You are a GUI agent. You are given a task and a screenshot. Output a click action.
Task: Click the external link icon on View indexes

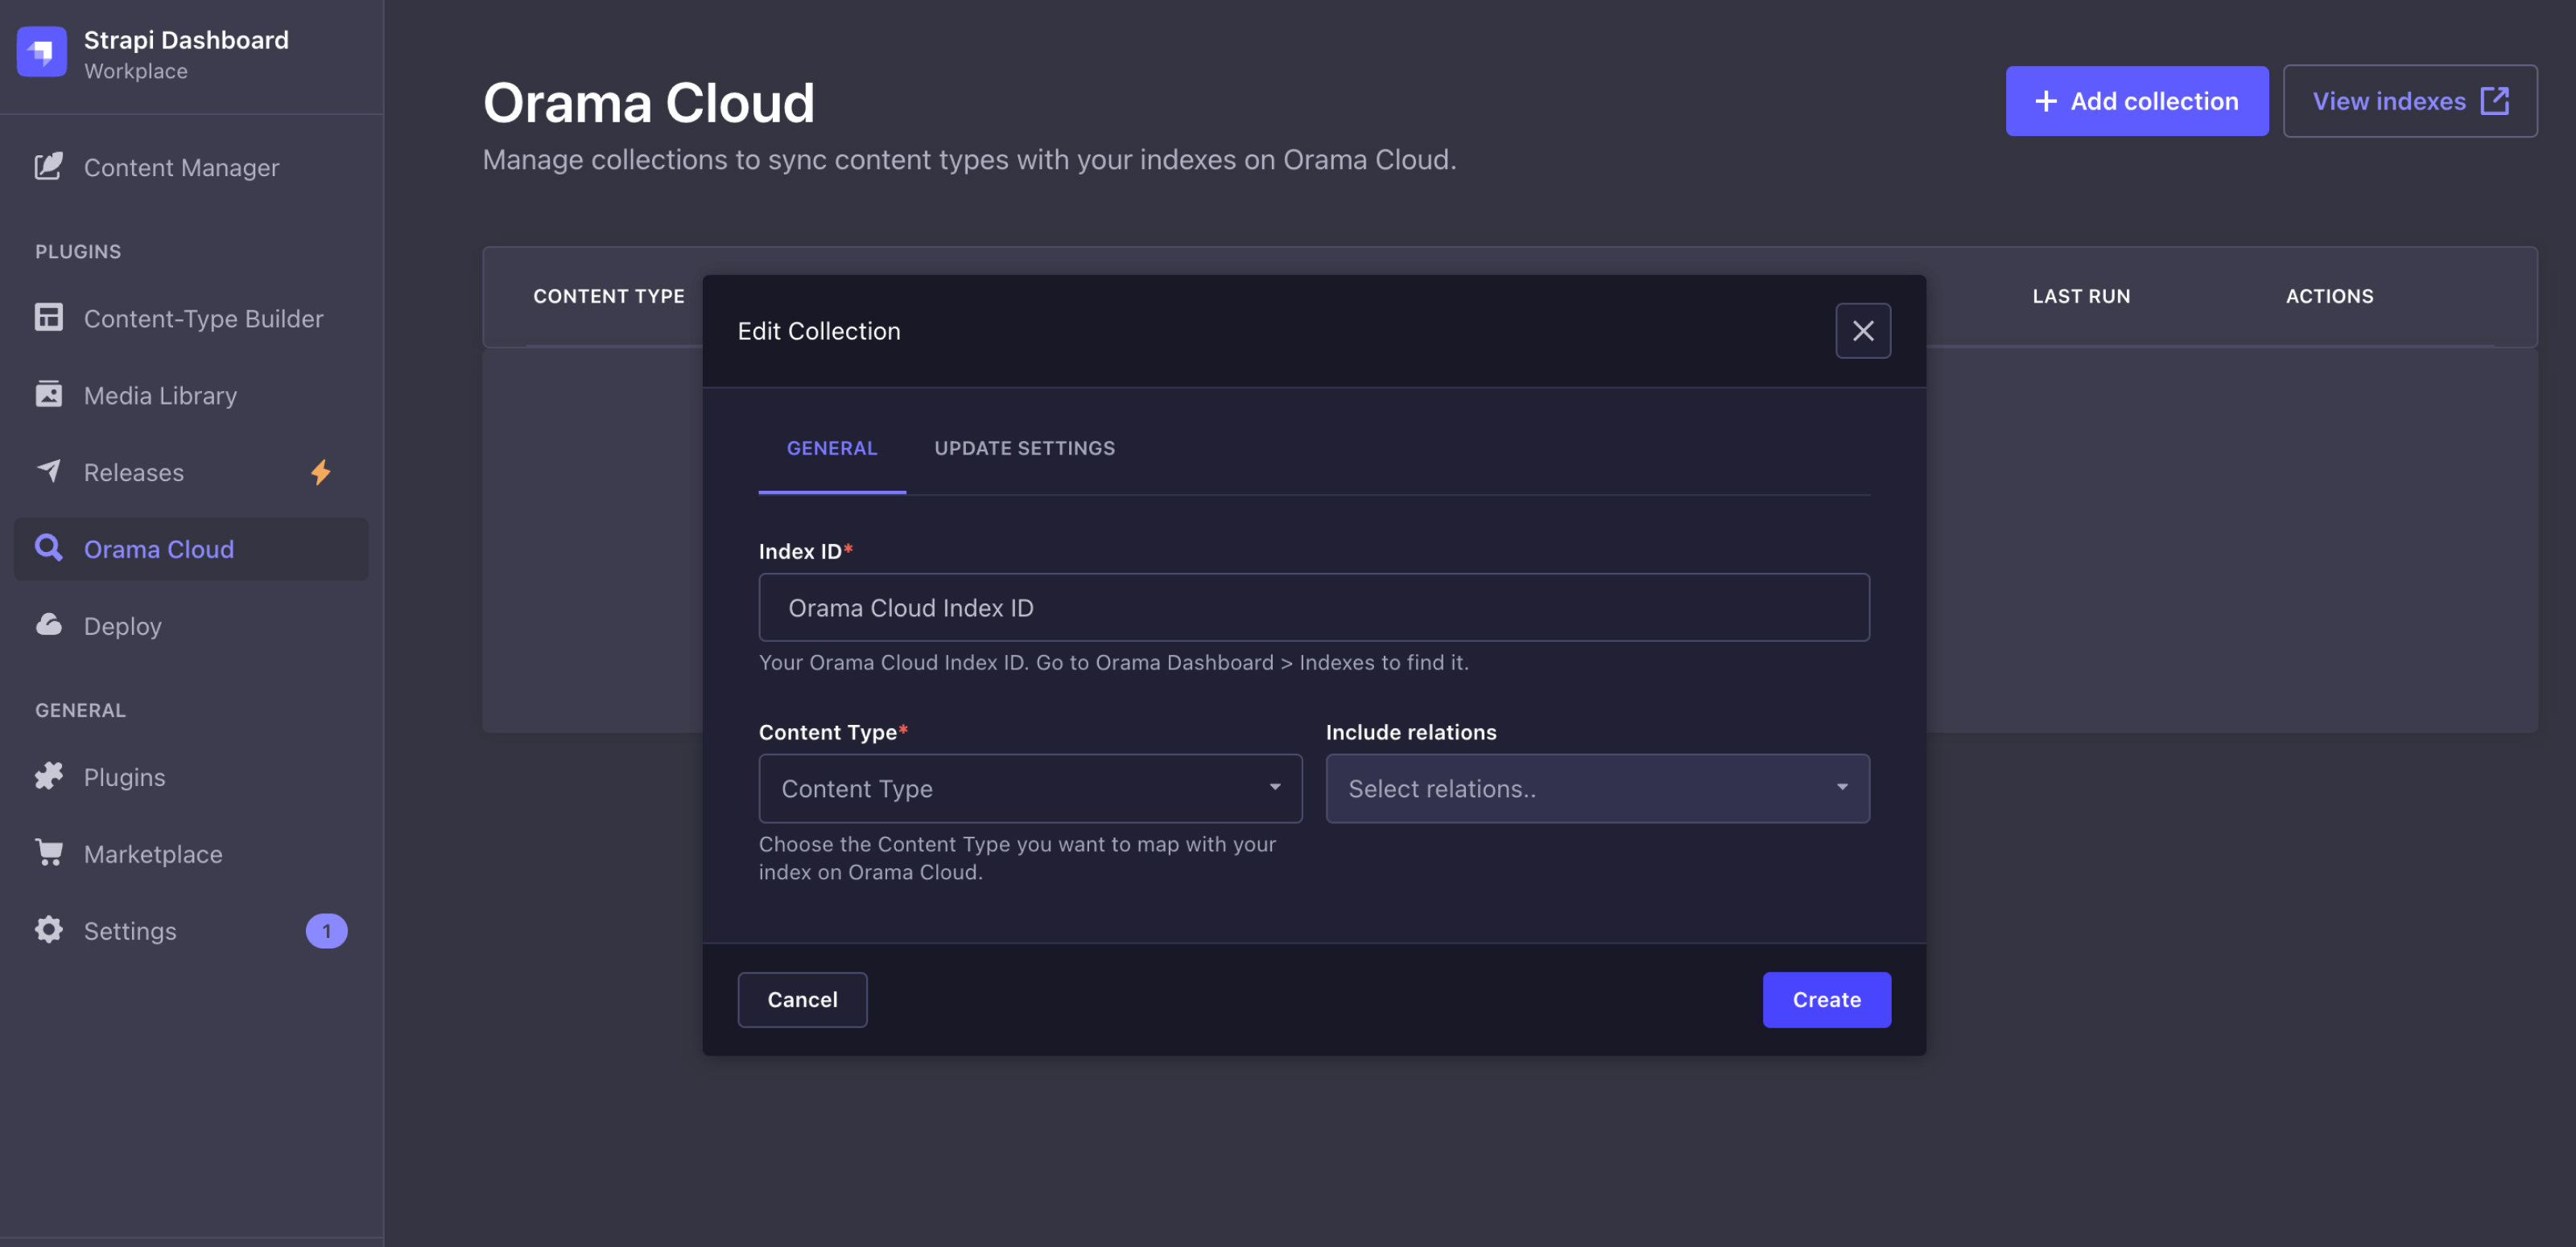[2495, 101]
